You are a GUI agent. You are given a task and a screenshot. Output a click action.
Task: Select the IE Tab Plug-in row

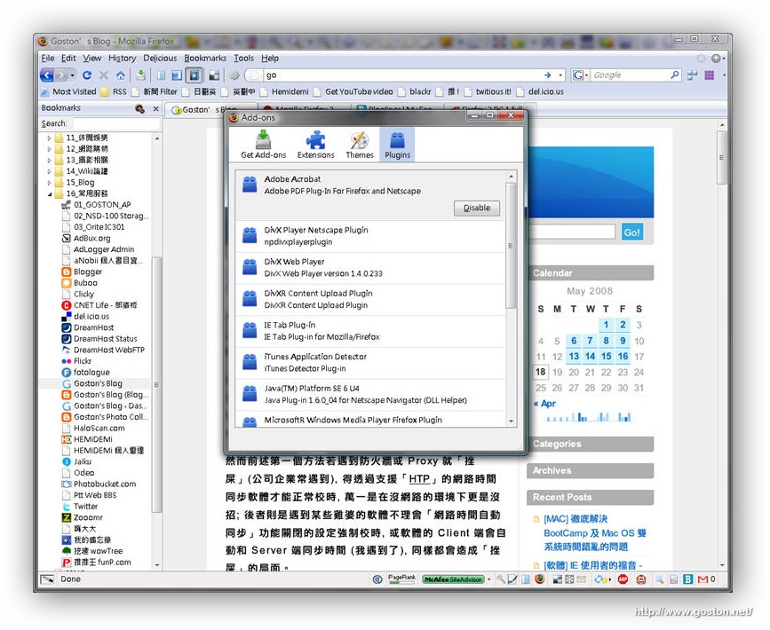[x=370, y=331]
